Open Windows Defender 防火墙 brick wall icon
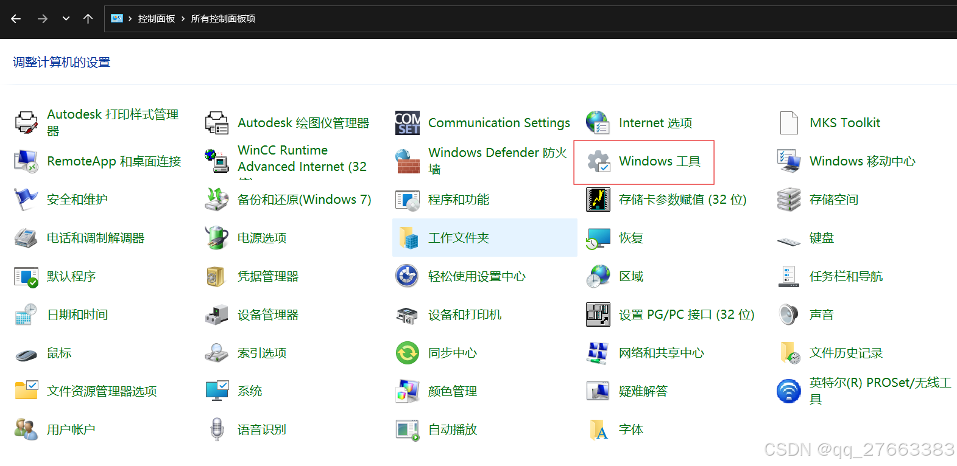The width and height of the screenshot is (957, 466). tap(408, 161)
